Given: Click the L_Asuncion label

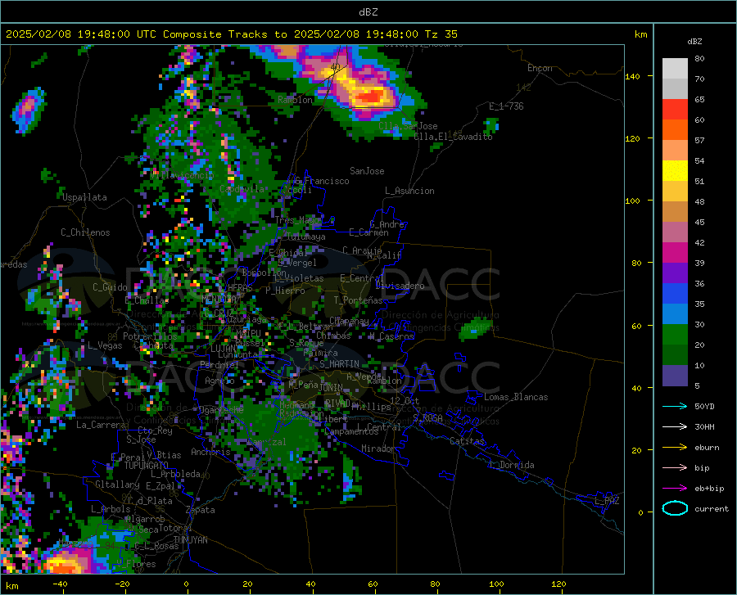Looking at the screenshot, I should click(x=409, y=191).
